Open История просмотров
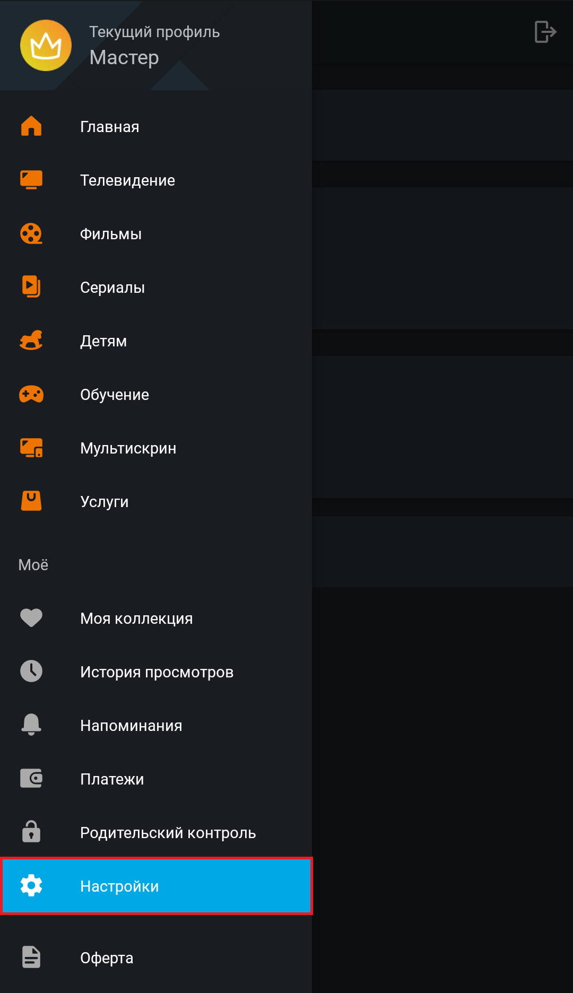This screenshot has height=993, width=573. click(156, 672)
